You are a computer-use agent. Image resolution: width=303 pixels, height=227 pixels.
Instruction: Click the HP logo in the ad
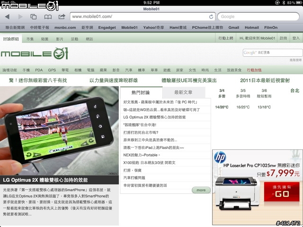click(x=220, y=157)
